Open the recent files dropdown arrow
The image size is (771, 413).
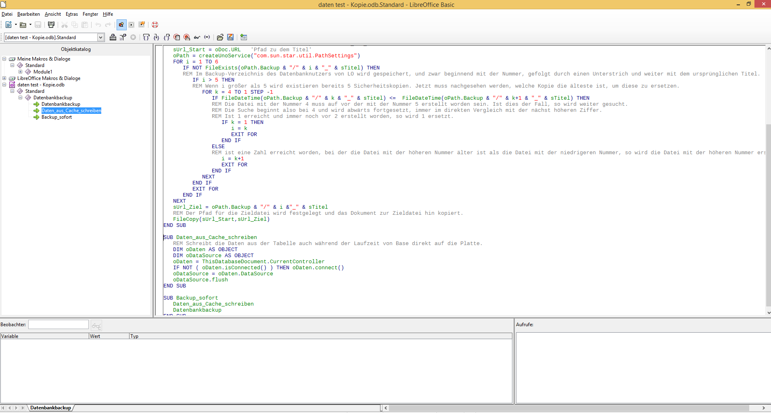[x=30, y=25]
